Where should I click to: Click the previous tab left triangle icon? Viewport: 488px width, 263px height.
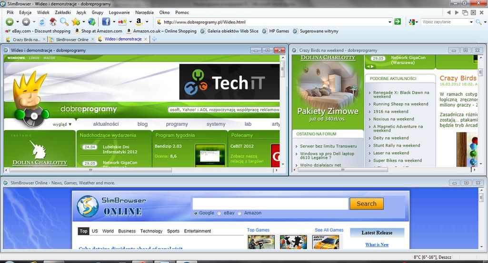pos(448,12)
